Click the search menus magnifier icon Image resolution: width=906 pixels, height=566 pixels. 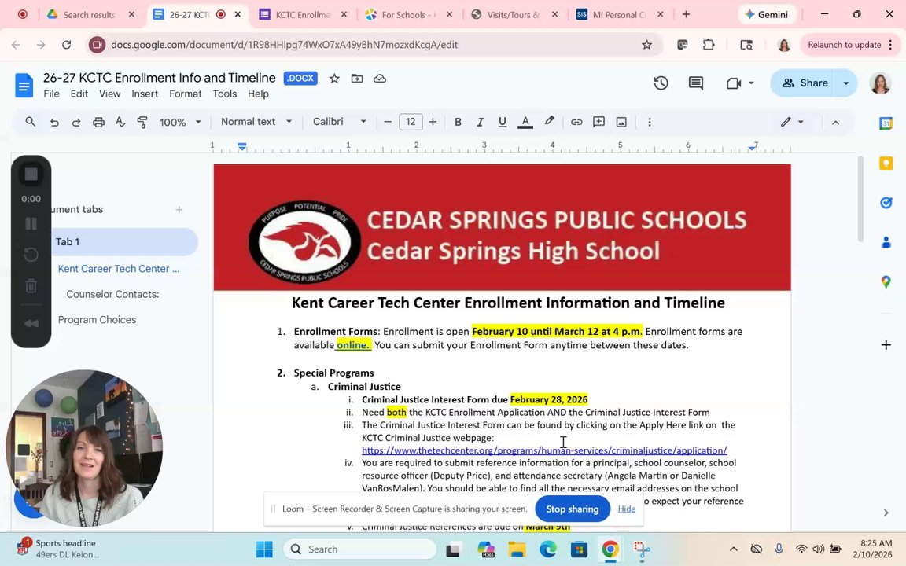coord(31,122)
